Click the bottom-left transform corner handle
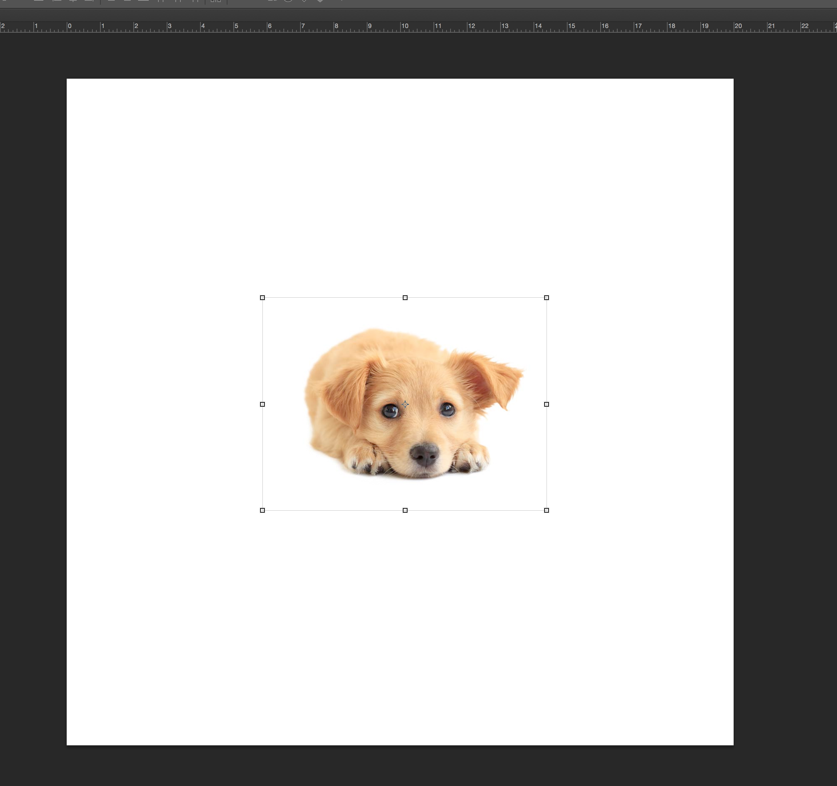 (262, 510)
